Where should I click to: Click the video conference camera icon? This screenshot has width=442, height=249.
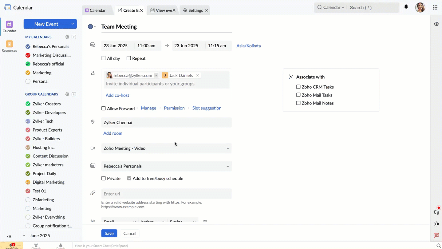click(93, 148)
